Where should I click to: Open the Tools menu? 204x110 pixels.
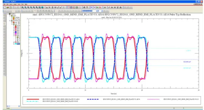(19, 4)
